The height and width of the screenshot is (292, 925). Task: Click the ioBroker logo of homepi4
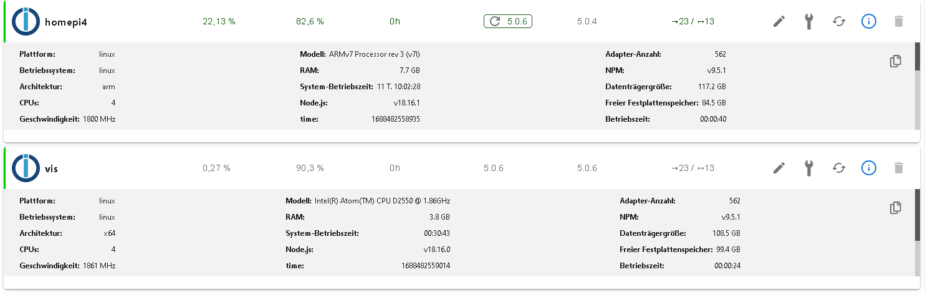[x=26, y=22]
